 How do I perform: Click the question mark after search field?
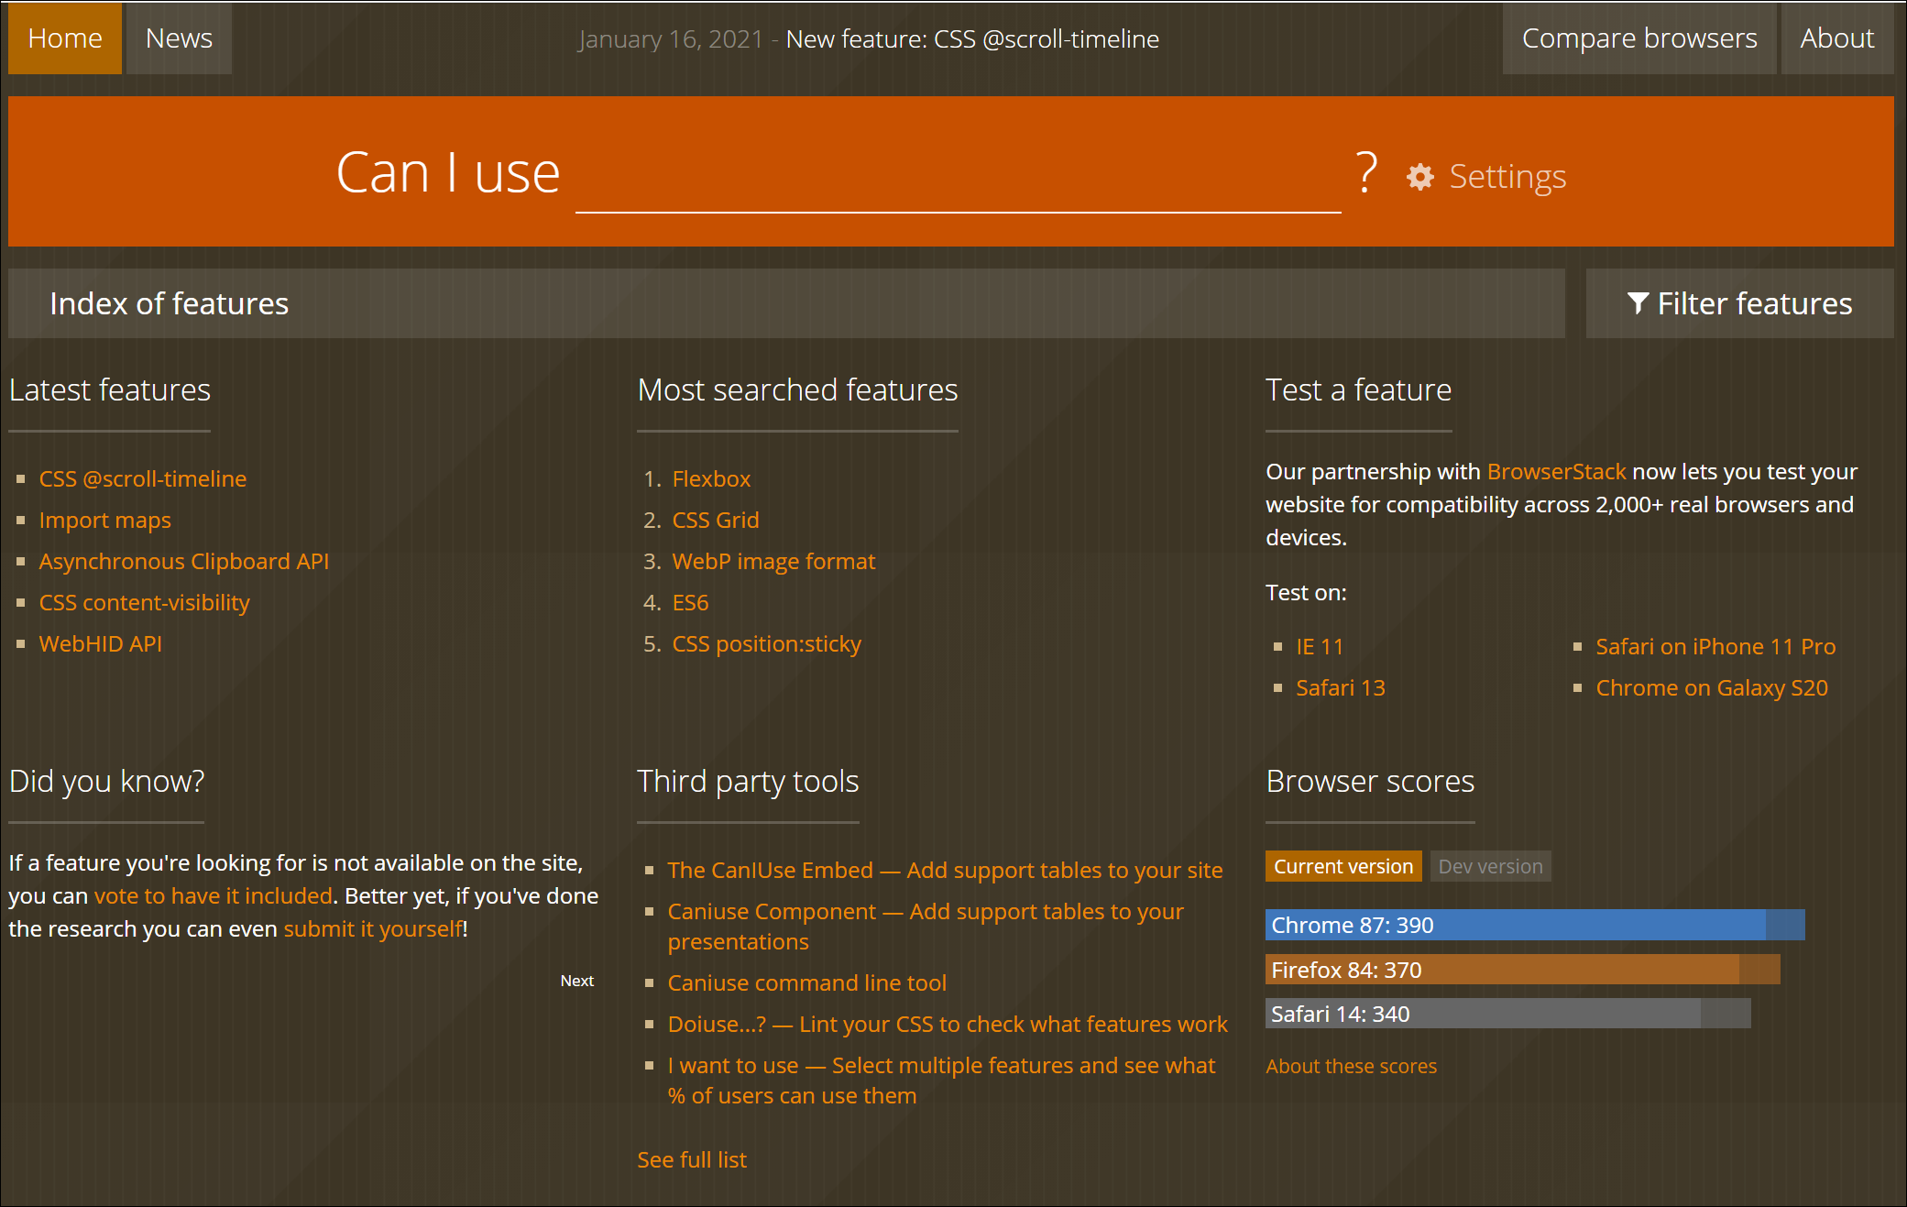pyautogui.click(x=1366, y=172)
